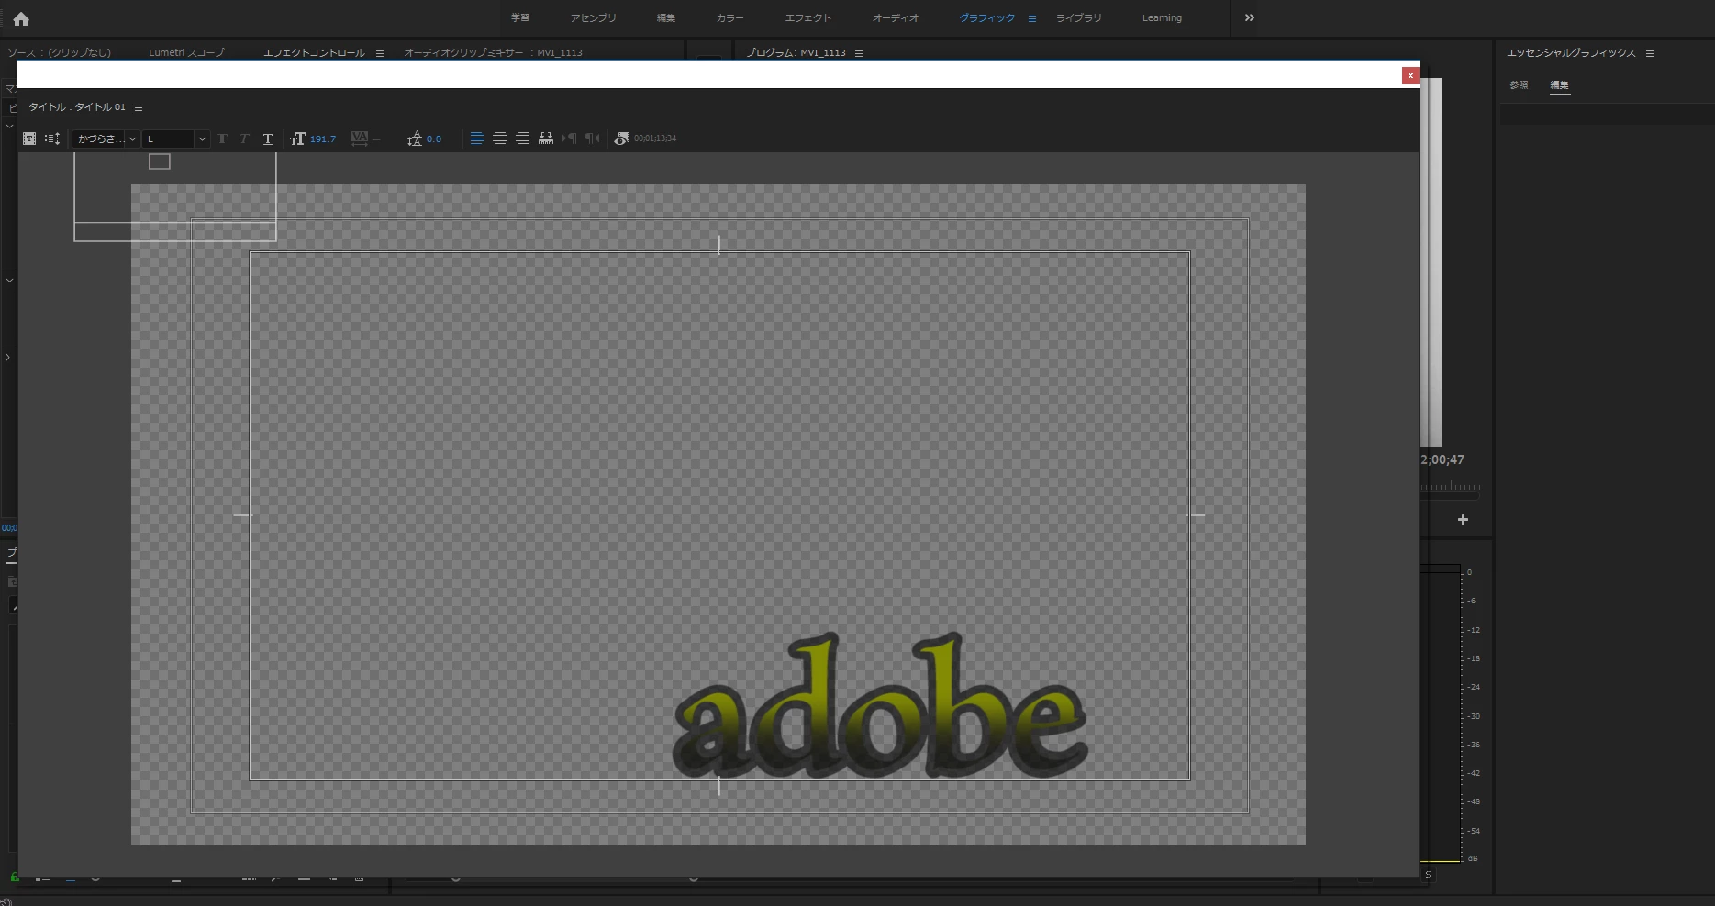The width and height of the screenshot is (1715, 906).
Task: Open the Title panel menu
Action: [x=139, y=107]
